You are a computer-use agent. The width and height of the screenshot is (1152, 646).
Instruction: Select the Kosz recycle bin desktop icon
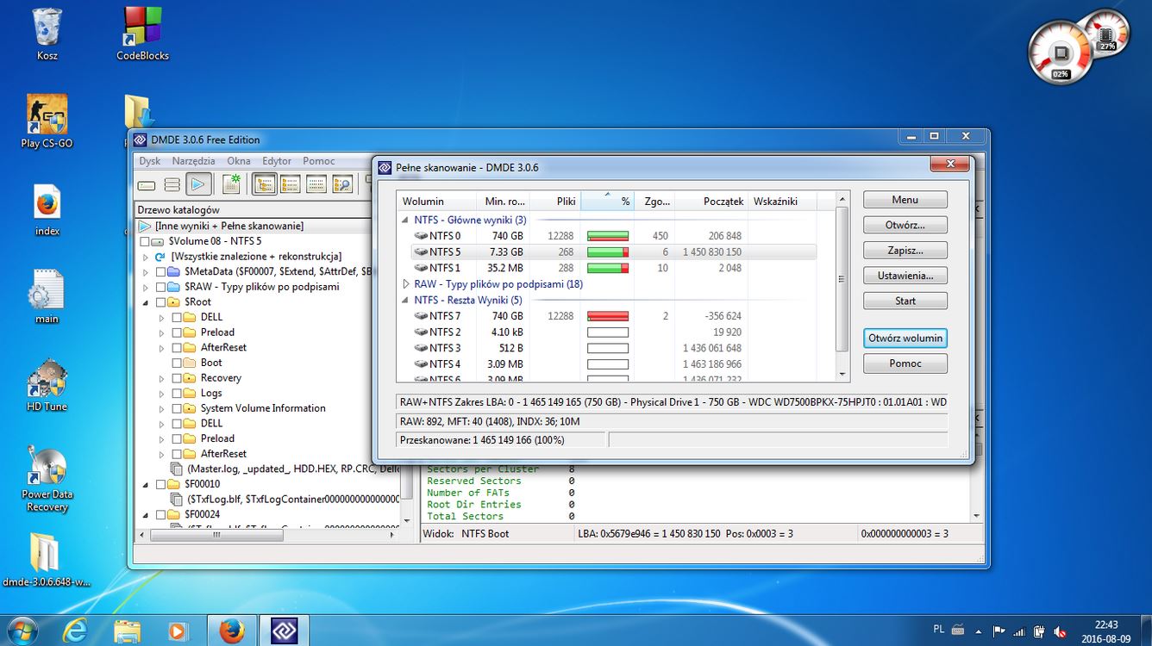click(47, 34)
